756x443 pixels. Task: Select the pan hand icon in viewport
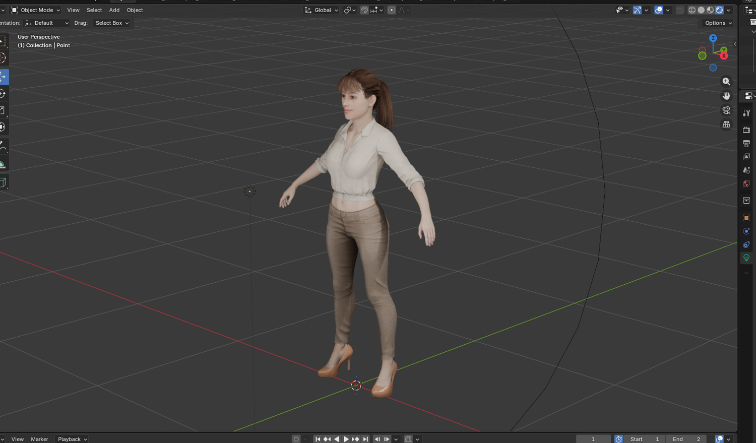click(x=726, y=96)
